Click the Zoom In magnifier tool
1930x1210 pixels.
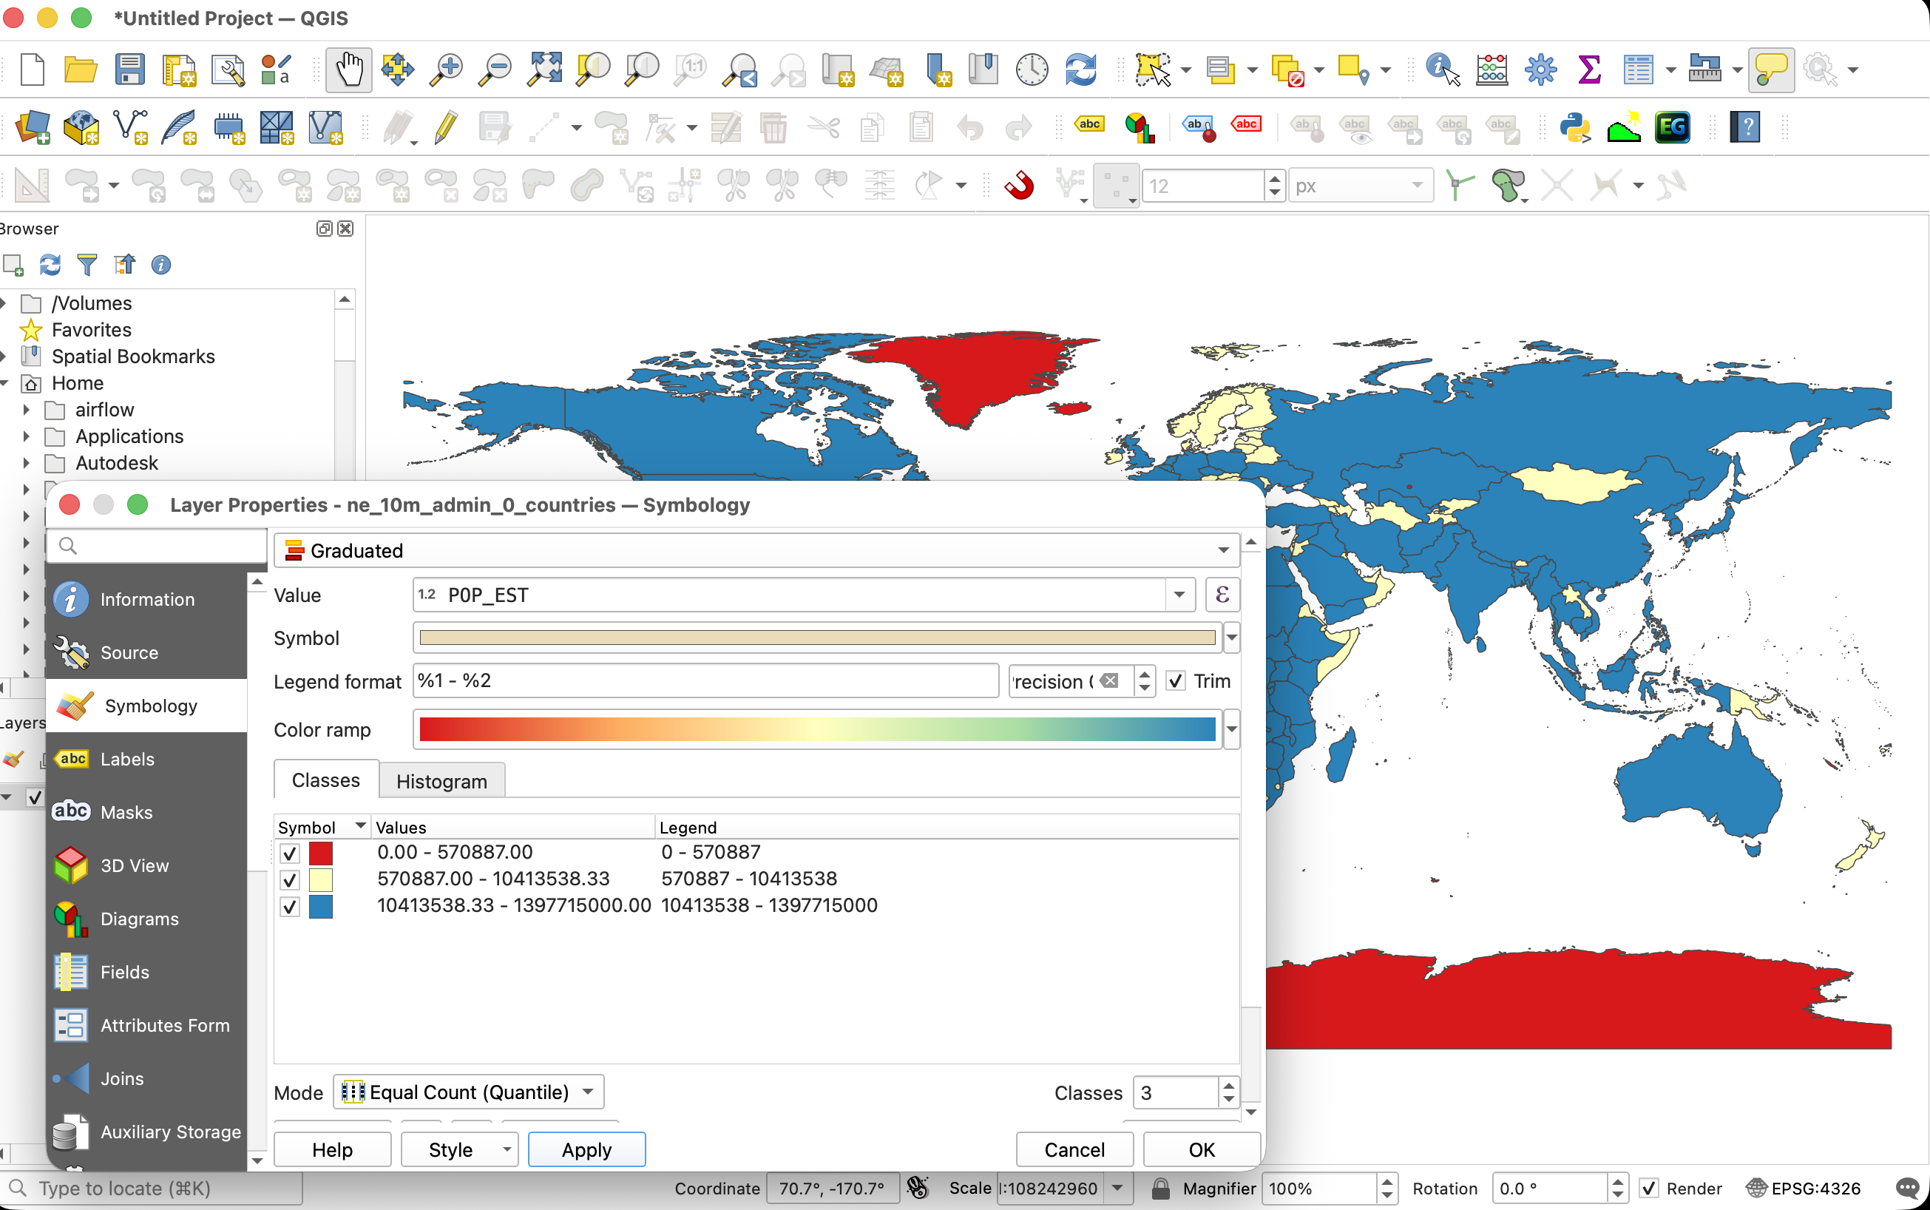point(446,70)
